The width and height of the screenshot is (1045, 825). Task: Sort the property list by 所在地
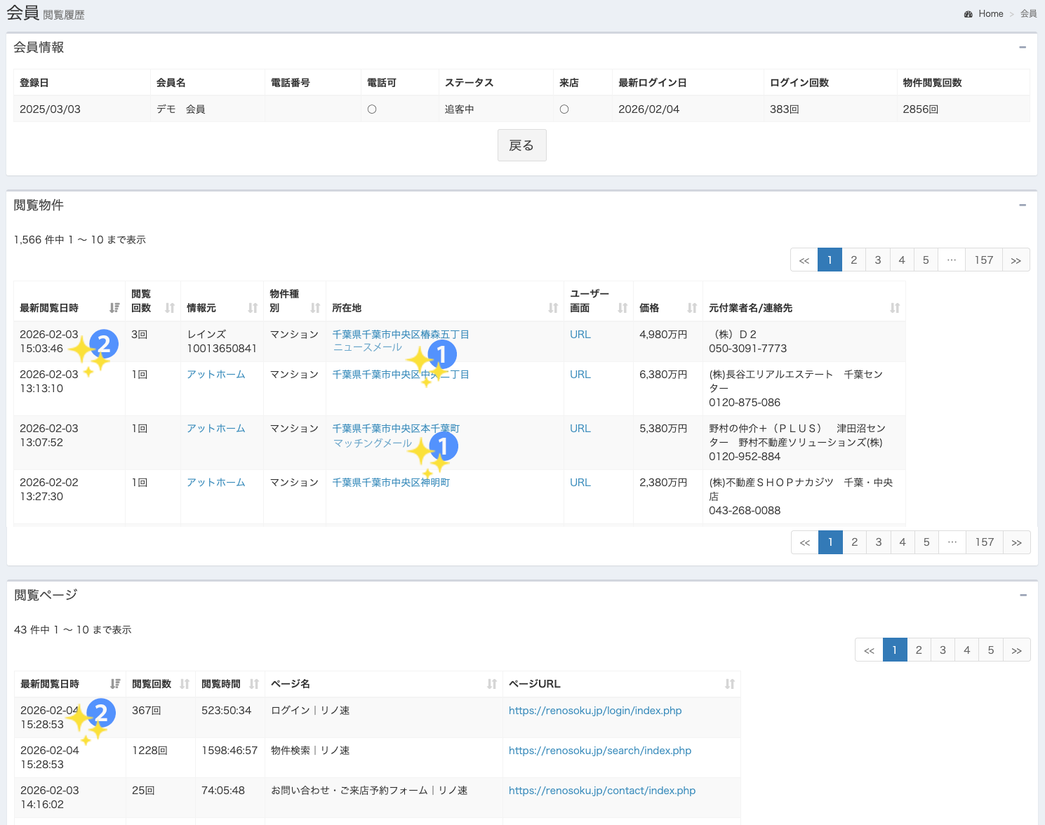tap(553, 308)
